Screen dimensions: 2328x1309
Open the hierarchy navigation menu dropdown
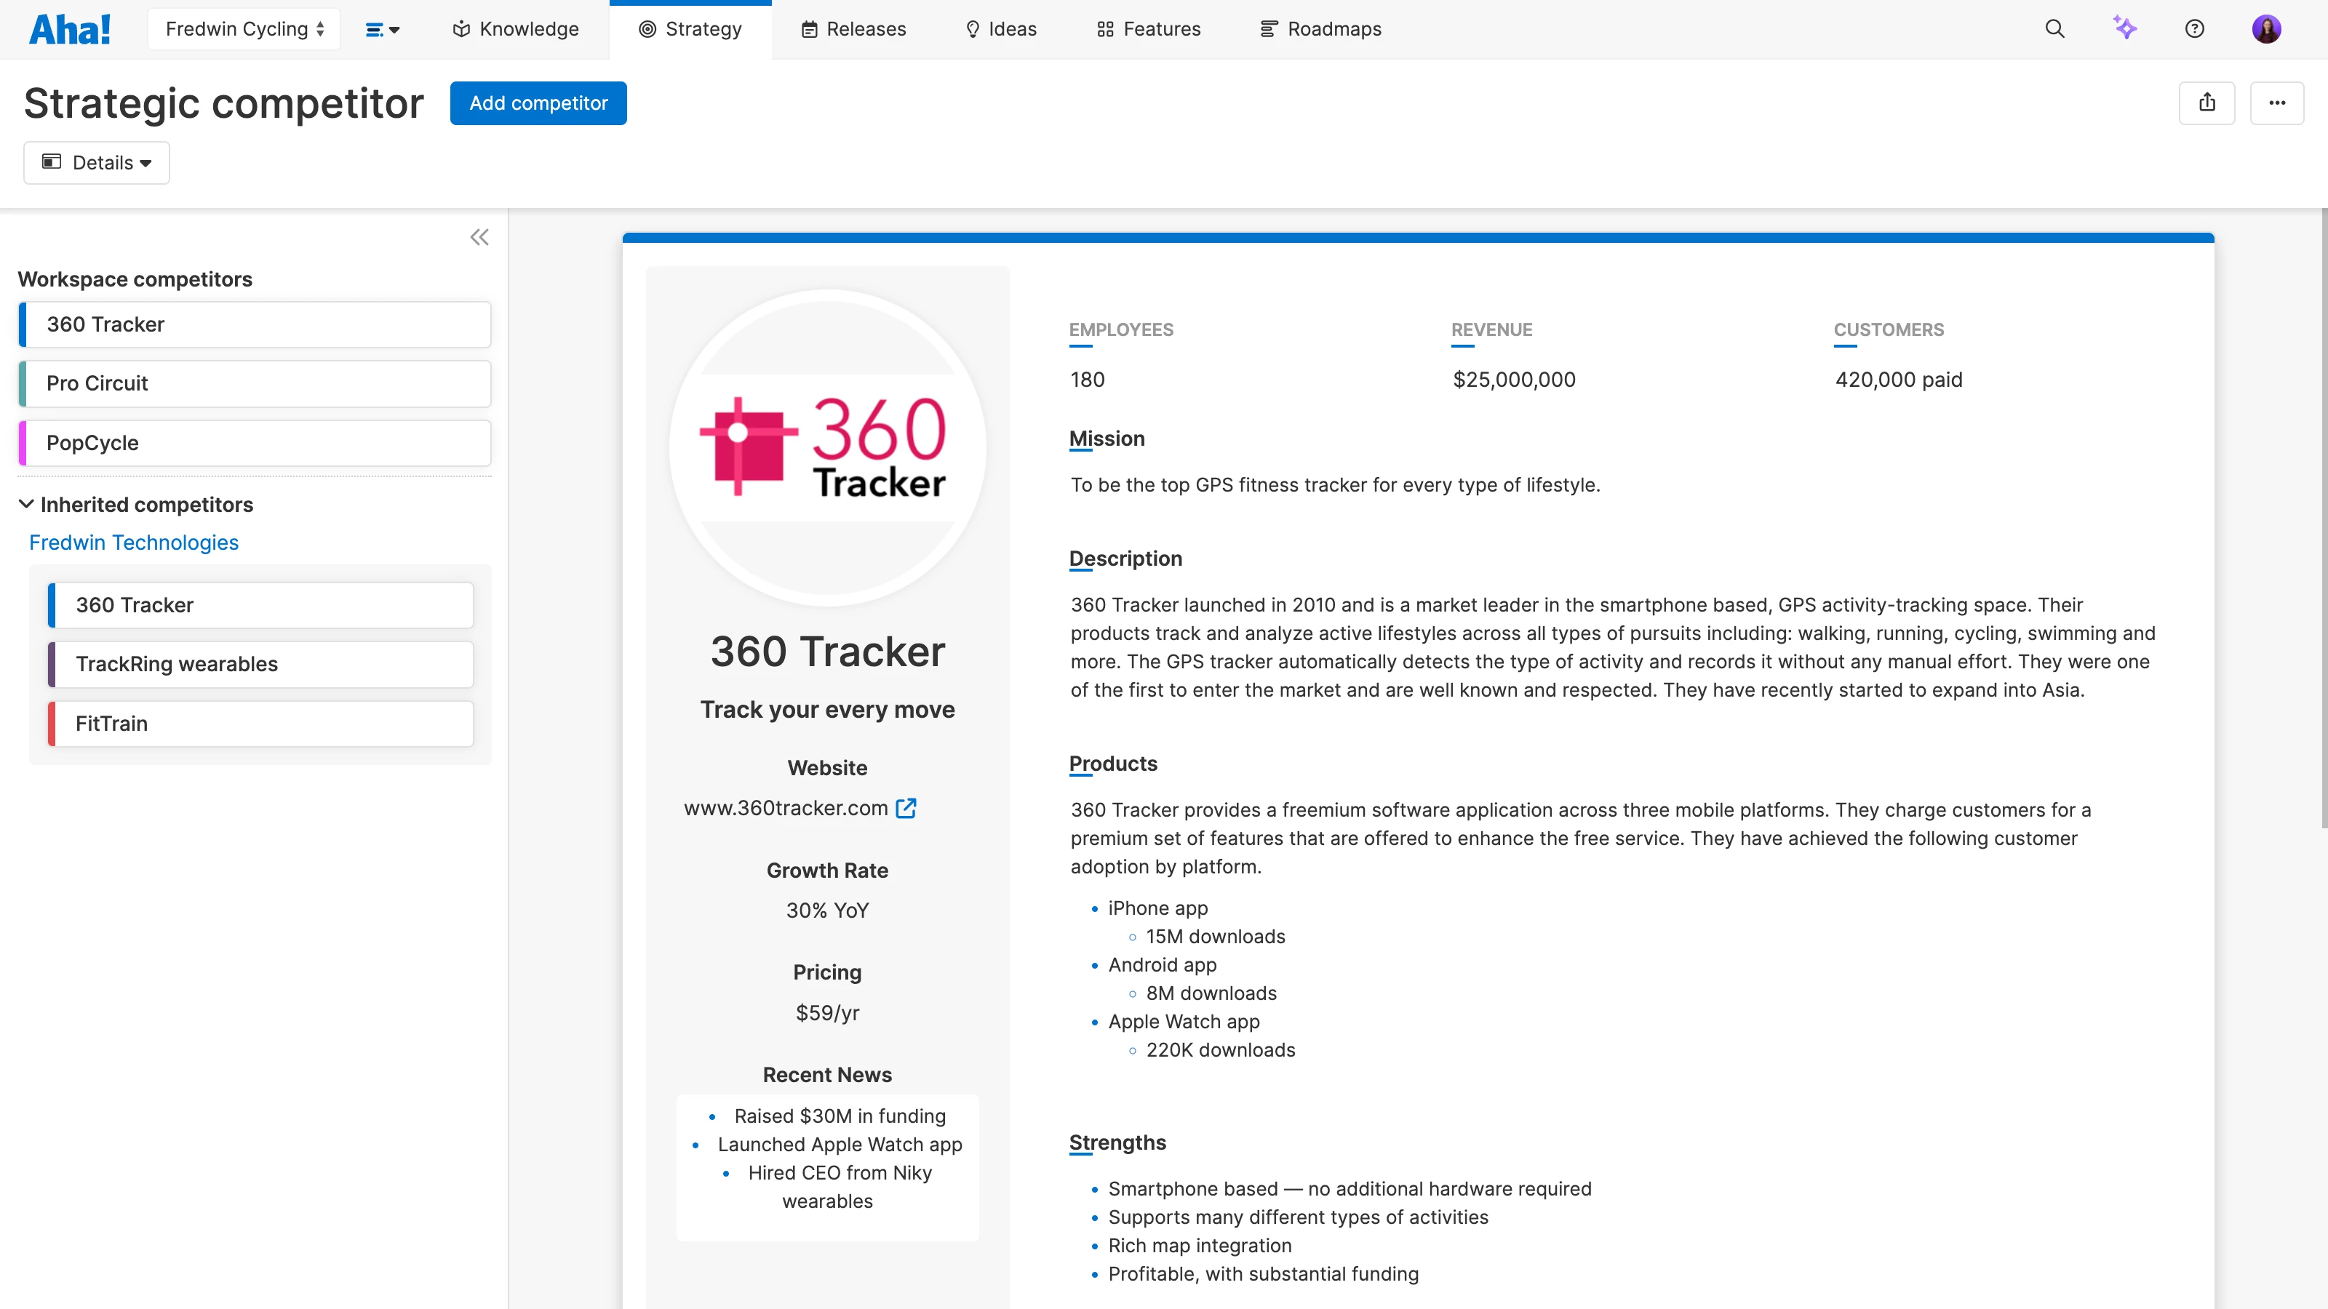point(382,29)
